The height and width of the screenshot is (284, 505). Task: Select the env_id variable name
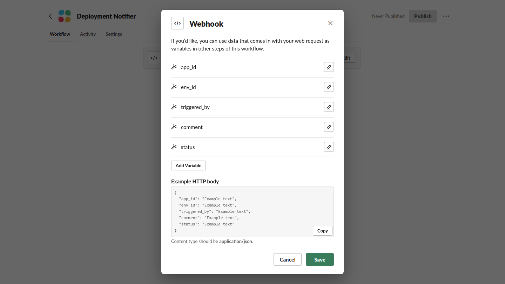188,87
